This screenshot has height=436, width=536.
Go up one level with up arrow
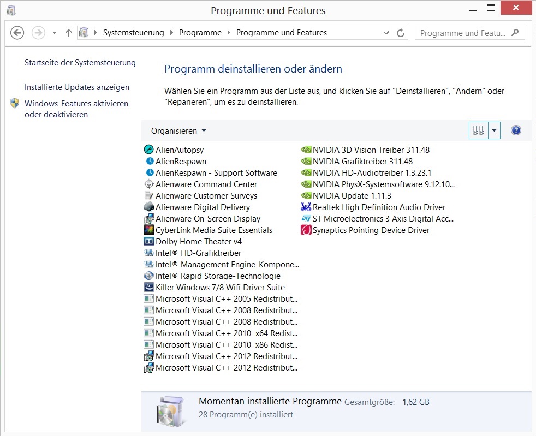pyautogui.click(x=69, y=33)
